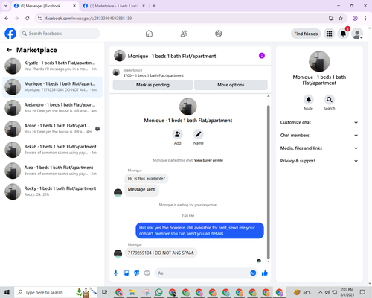Image resolution: width=372 pixels, height=298 pixels.
Task: Open the account profile avatar menu
Action: pyautogui.click(x=357, y=34)
